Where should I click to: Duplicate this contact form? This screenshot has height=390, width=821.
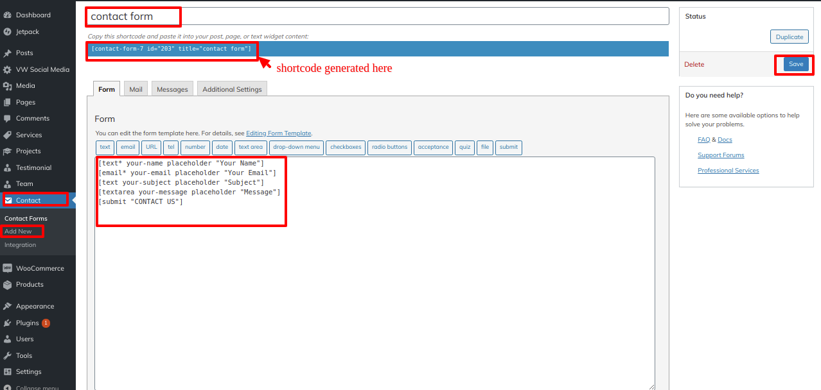[x=789, y=37]
